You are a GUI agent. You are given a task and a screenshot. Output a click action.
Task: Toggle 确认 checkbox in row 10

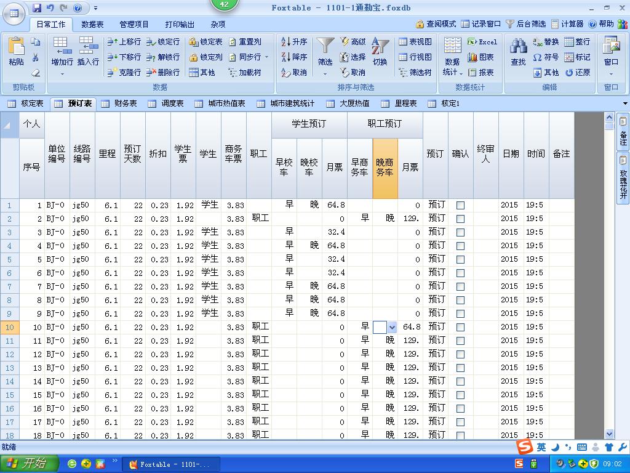click(x=460, y=328)
